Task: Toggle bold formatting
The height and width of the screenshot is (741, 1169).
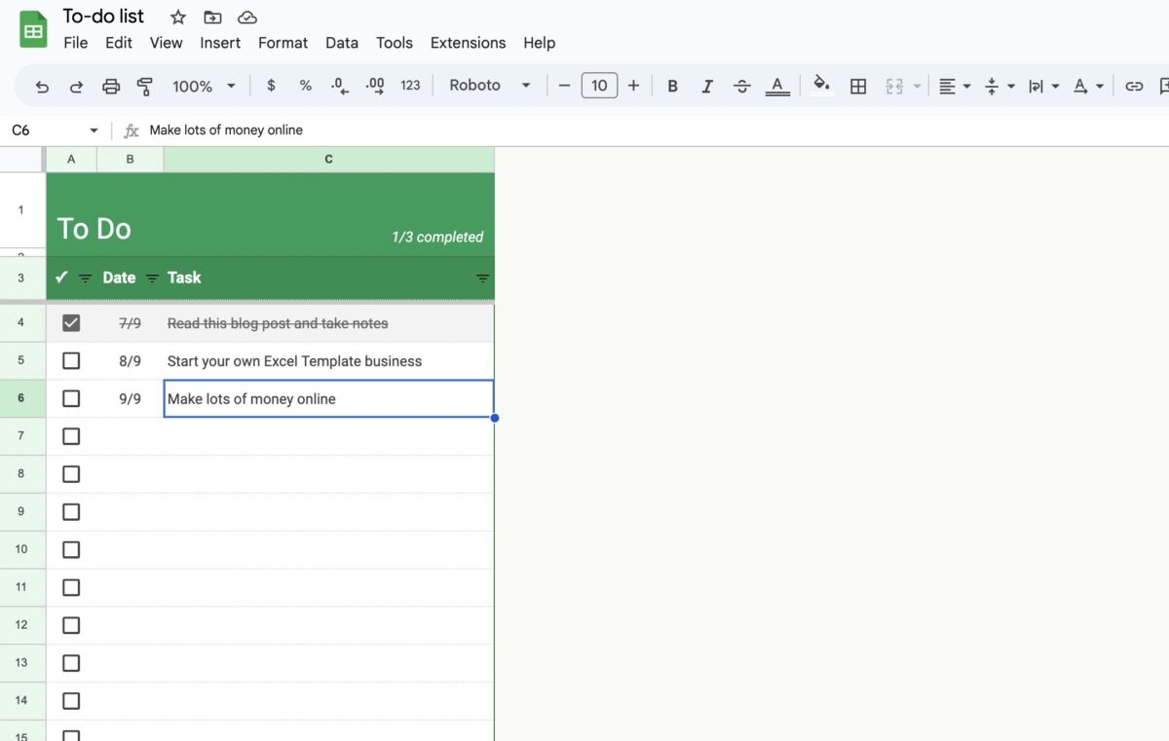Action: [x=672, y=86]
